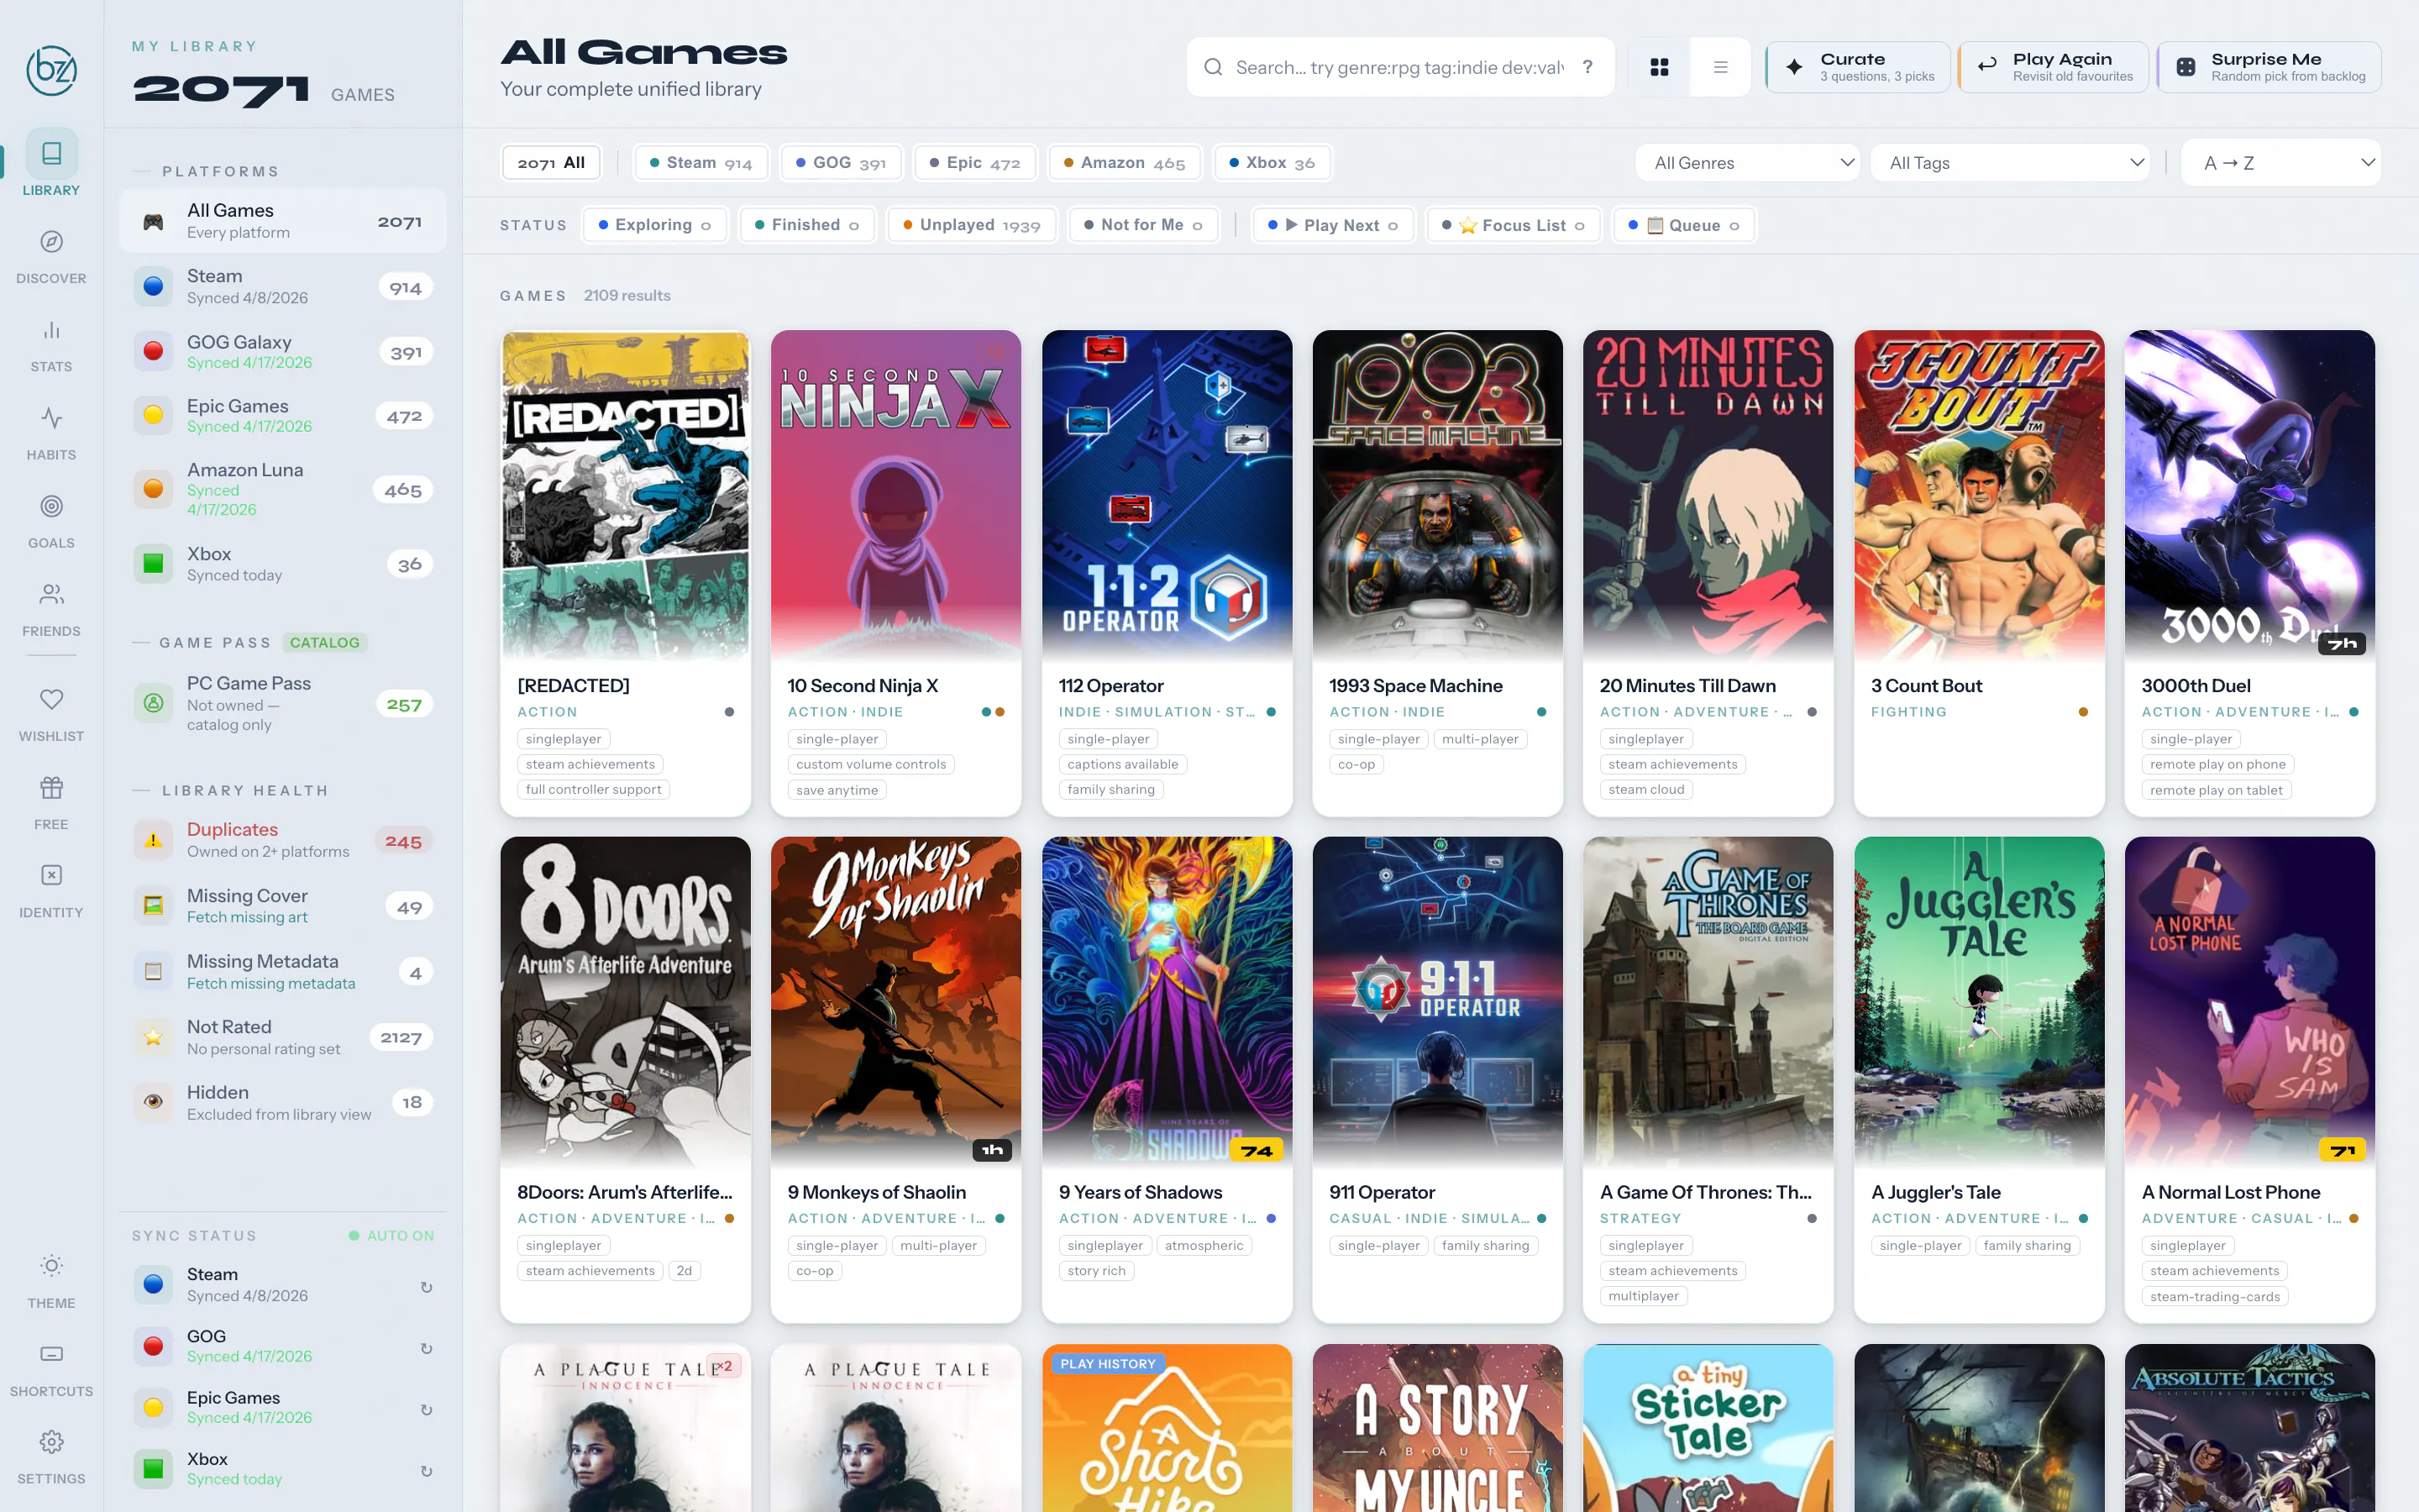Refresh the Steam sync status row

426,1286
